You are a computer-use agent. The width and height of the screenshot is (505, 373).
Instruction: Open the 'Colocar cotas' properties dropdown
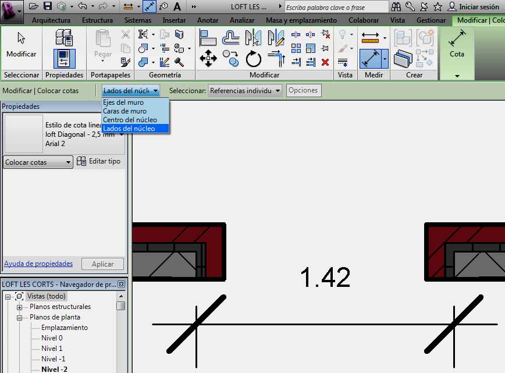38,162
